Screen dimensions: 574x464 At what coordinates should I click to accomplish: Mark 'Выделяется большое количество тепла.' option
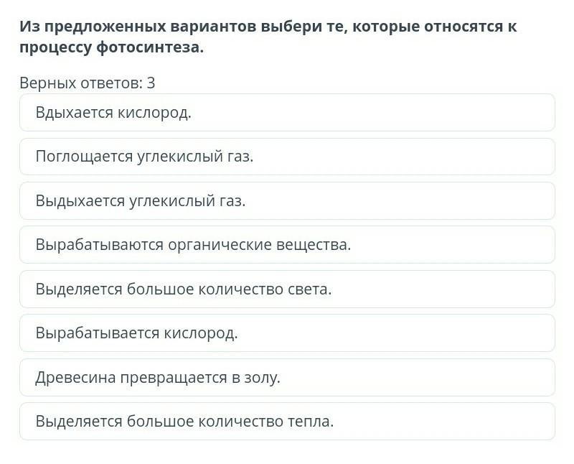pos(287,422)
